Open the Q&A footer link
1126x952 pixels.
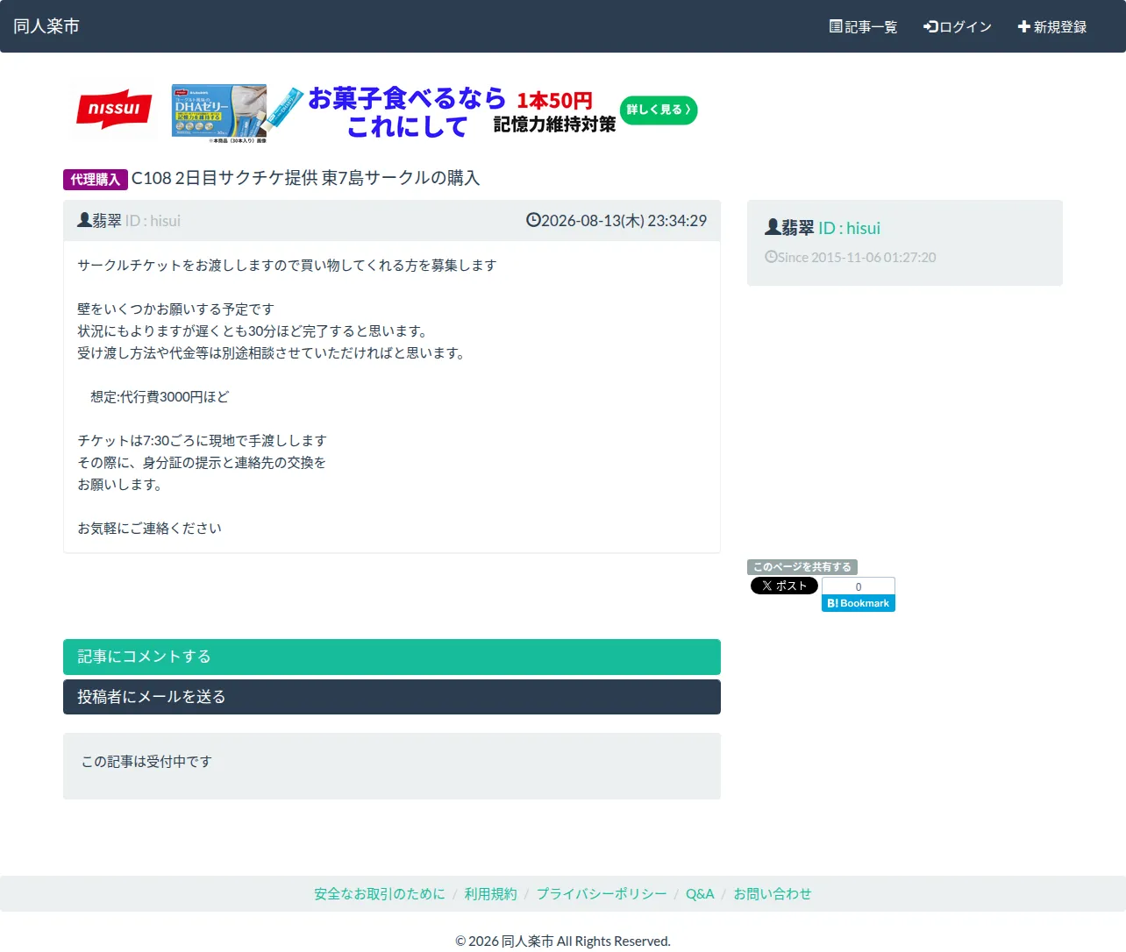[x=700, y=894]
